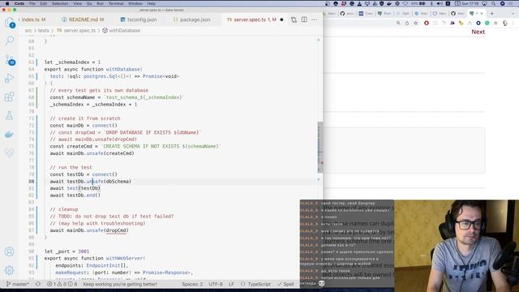519x292 pixels.
Task: Open the editor More Actions ellipsis
Action: coord(314,19)
